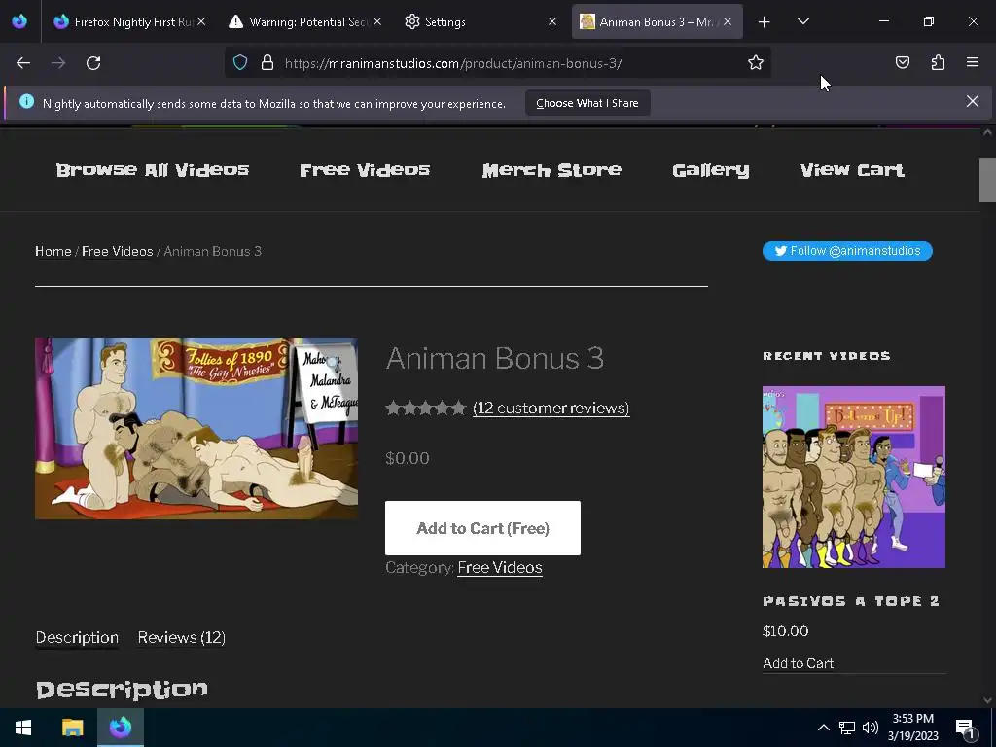Open the taskbar clock showing 3:53 PM
Image resolution: width=996 pixels, height=747 pixels.
[x=912, y=728]
